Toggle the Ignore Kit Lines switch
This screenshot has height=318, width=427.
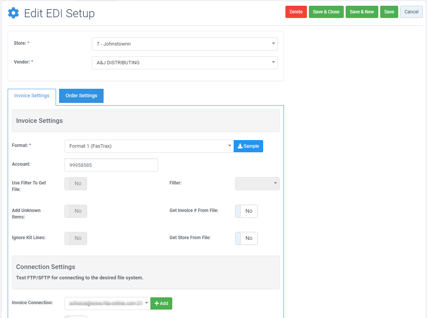76,238
